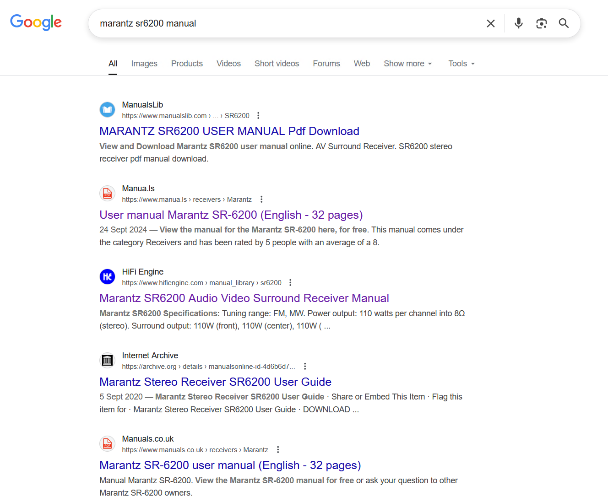
Task: Expand the Show more dropdown
Action: [408, 64]
